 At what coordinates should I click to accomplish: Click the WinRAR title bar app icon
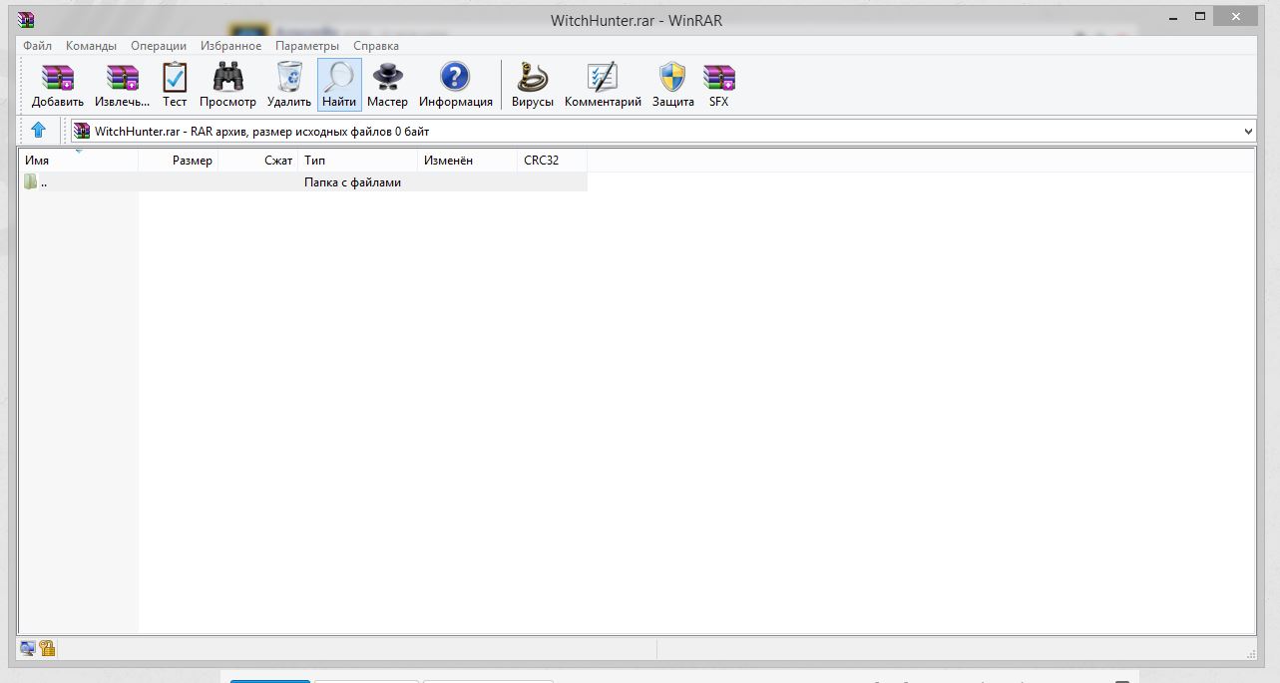click(x=27, y=18)
